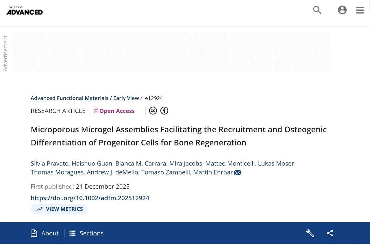Screen dimensions: 370x251
Task: Open the article DOI link
Action: [x=90, y=198]
